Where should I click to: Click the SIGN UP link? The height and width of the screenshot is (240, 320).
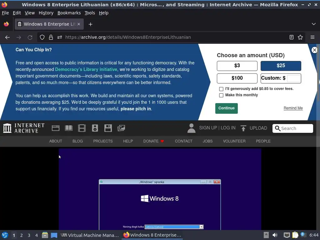pos(208,128)
